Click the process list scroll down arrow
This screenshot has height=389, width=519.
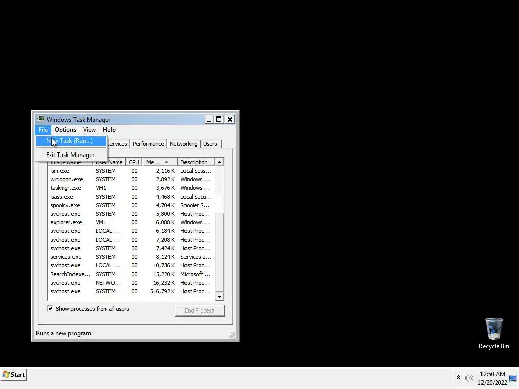pos(219,296)
